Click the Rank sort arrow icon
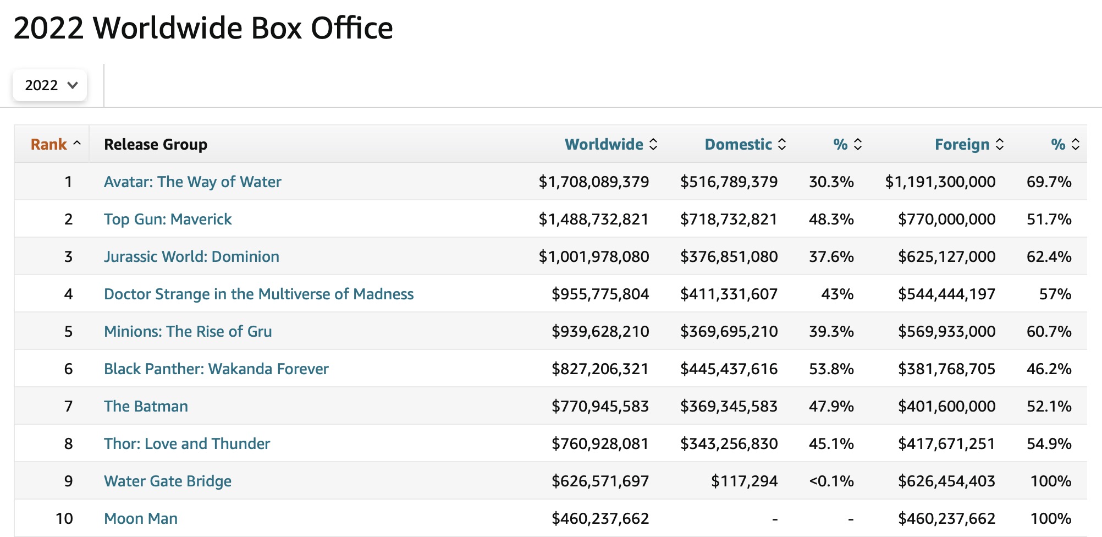This screenshot has width=1102, height=537. (x=77, y=144)
